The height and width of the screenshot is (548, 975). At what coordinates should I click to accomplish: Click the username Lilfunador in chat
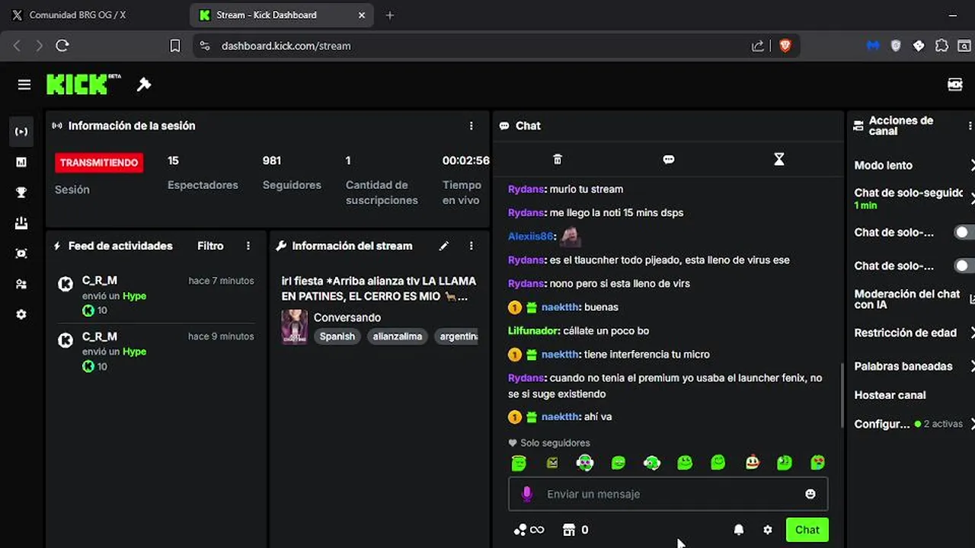click(534, 330)
